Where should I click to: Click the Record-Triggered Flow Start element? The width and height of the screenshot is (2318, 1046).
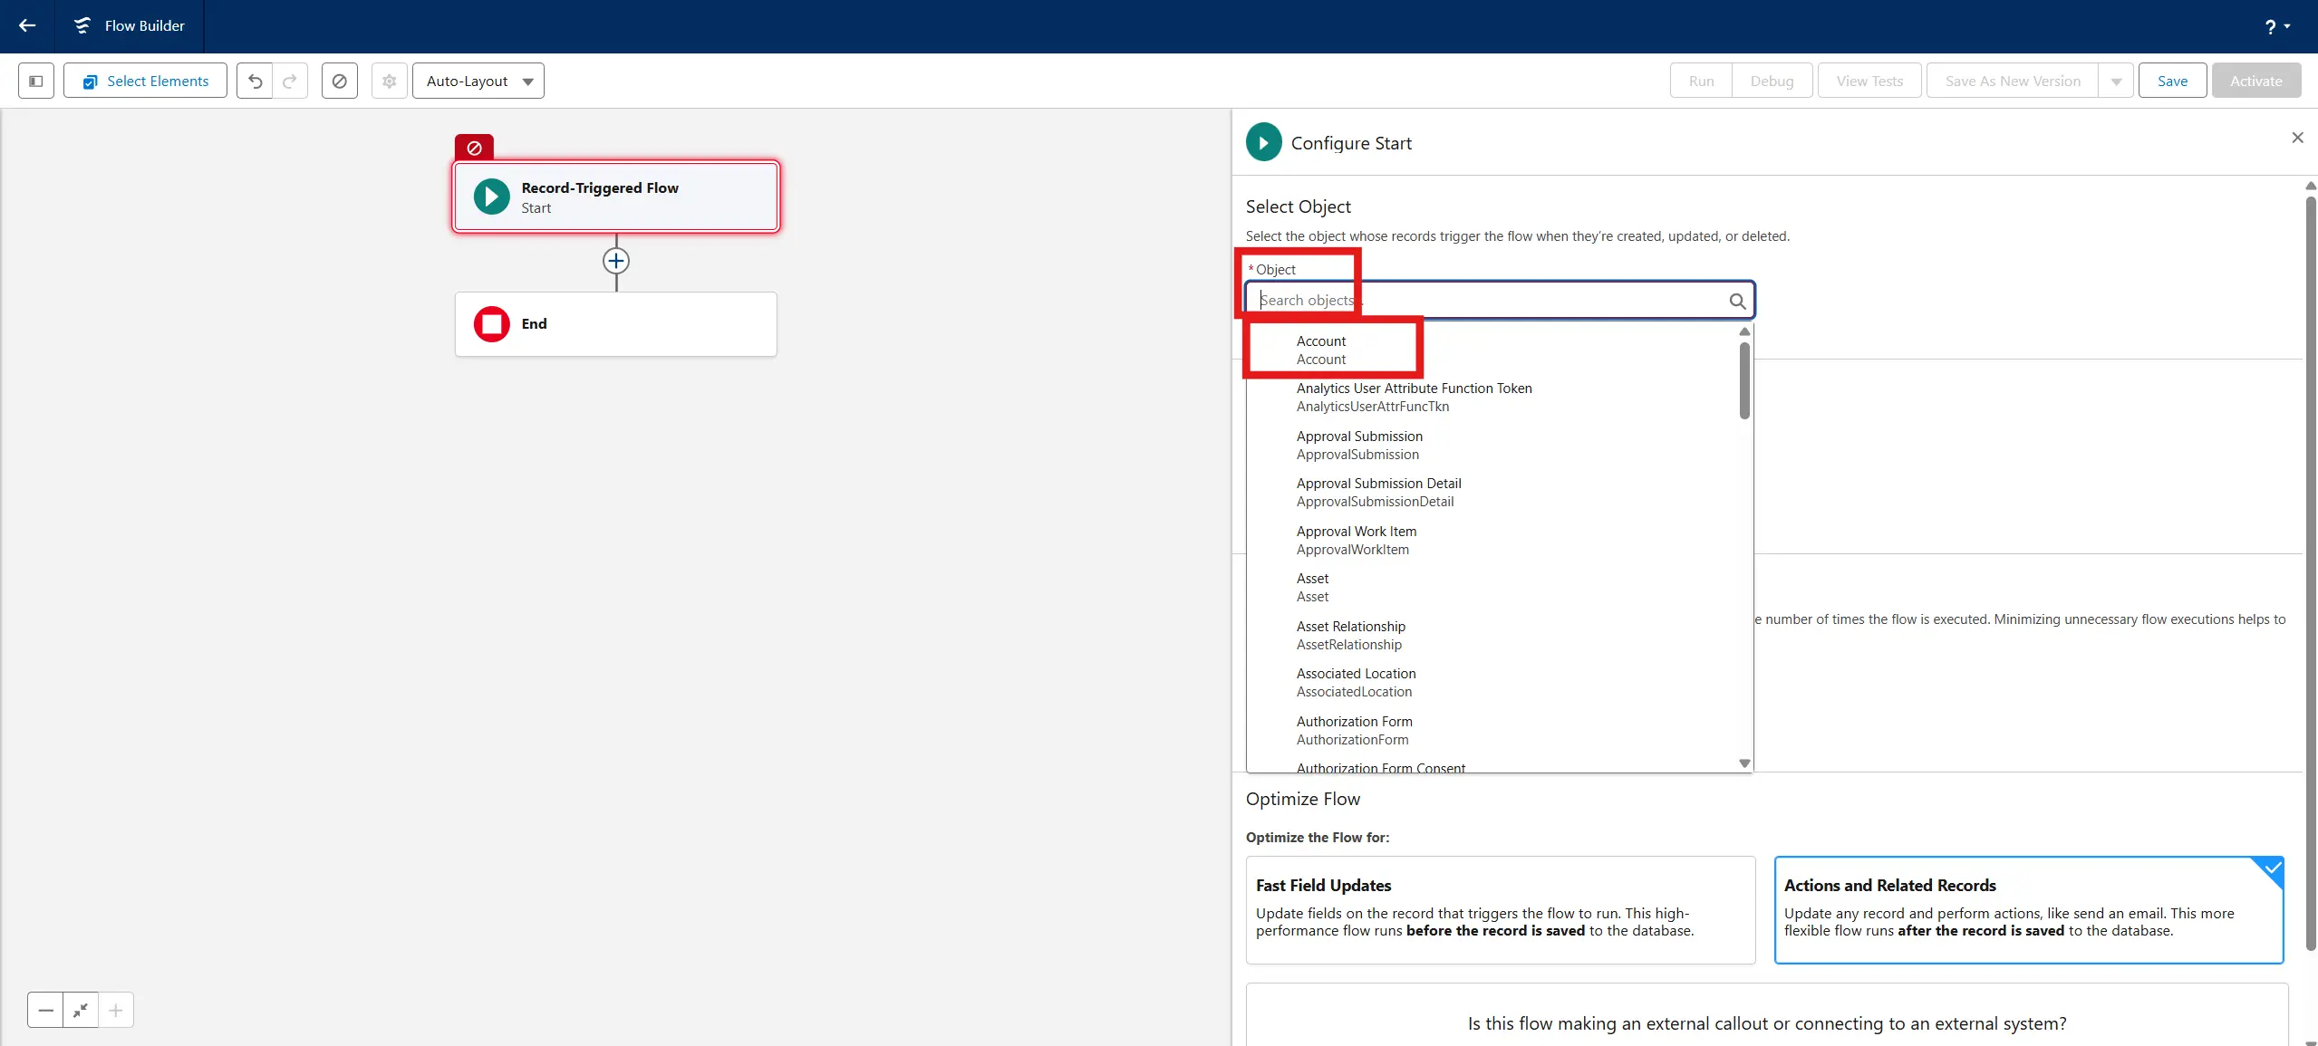pos(616,197)
